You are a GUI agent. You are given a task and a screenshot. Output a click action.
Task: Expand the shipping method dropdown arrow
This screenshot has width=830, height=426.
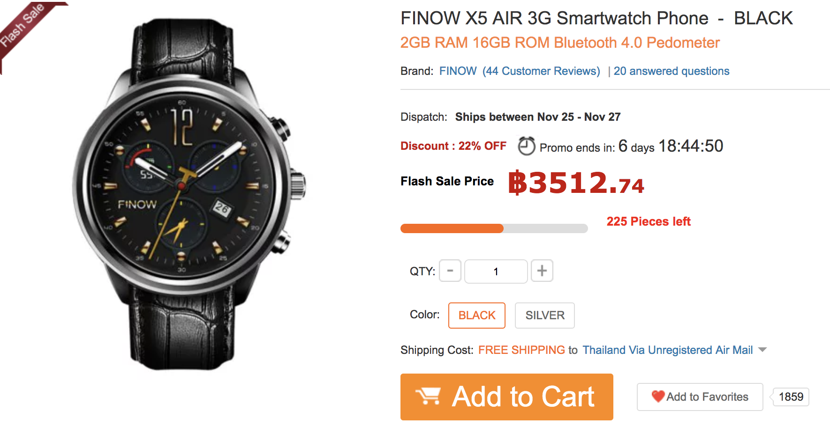point(762,350)
